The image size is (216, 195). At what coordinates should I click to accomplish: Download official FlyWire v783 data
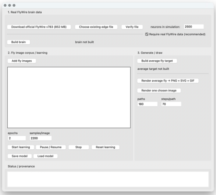[39, 27]
